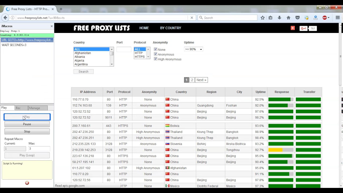Click the Mexico flag icon
The height and width of the screenshot is (193, 343).
pos(167,186)
